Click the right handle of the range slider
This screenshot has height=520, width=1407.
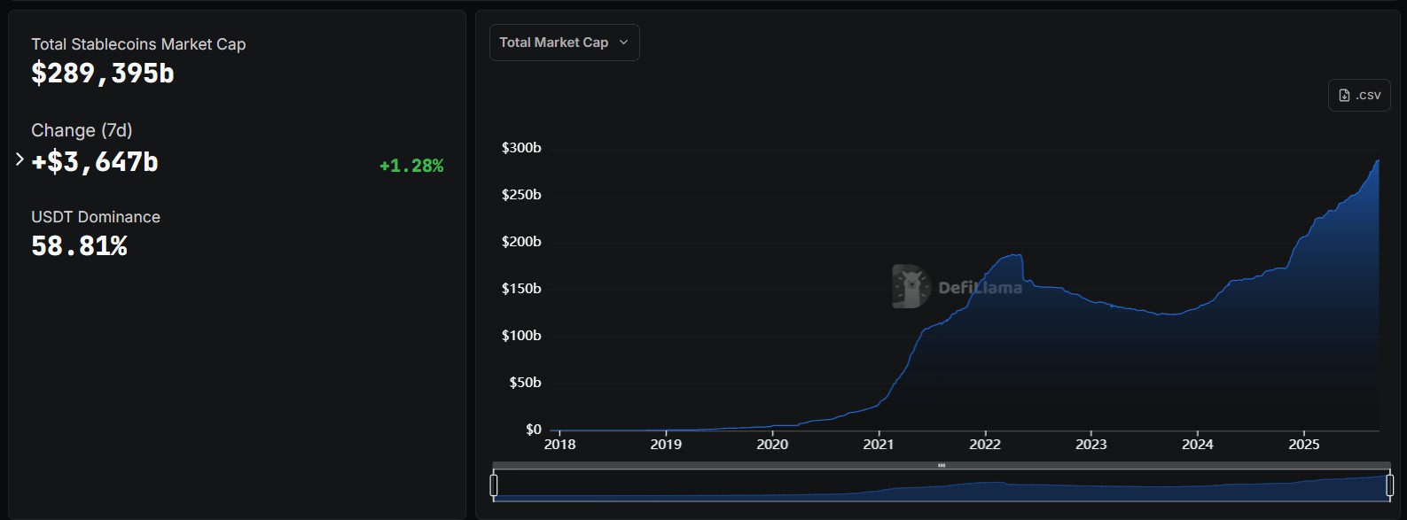click(x=1389, y=485)
